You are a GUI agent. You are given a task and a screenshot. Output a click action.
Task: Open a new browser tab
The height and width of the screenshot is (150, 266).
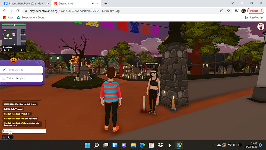point(106,3)
